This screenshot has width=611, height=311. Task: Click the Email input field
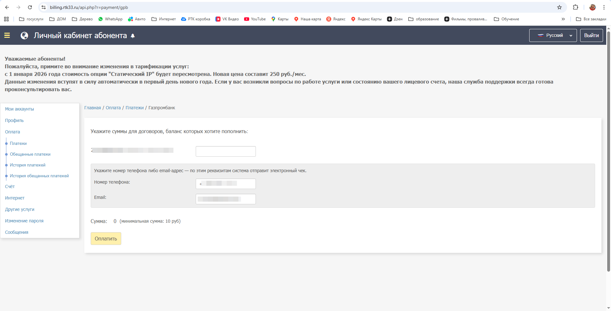[226, 199]
